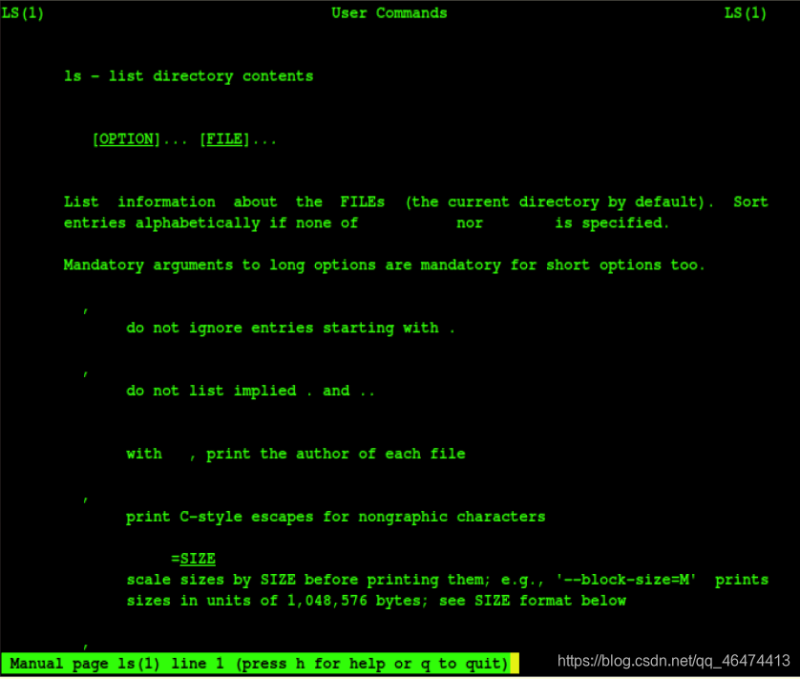This screenshot has height=679, width=800.
Task: Click the underlined SIZE argument
Action: click(x=198, y=559)
